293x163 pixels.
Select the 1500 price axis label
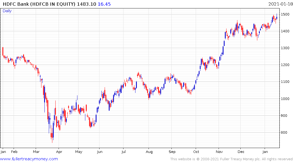(285, 14)
